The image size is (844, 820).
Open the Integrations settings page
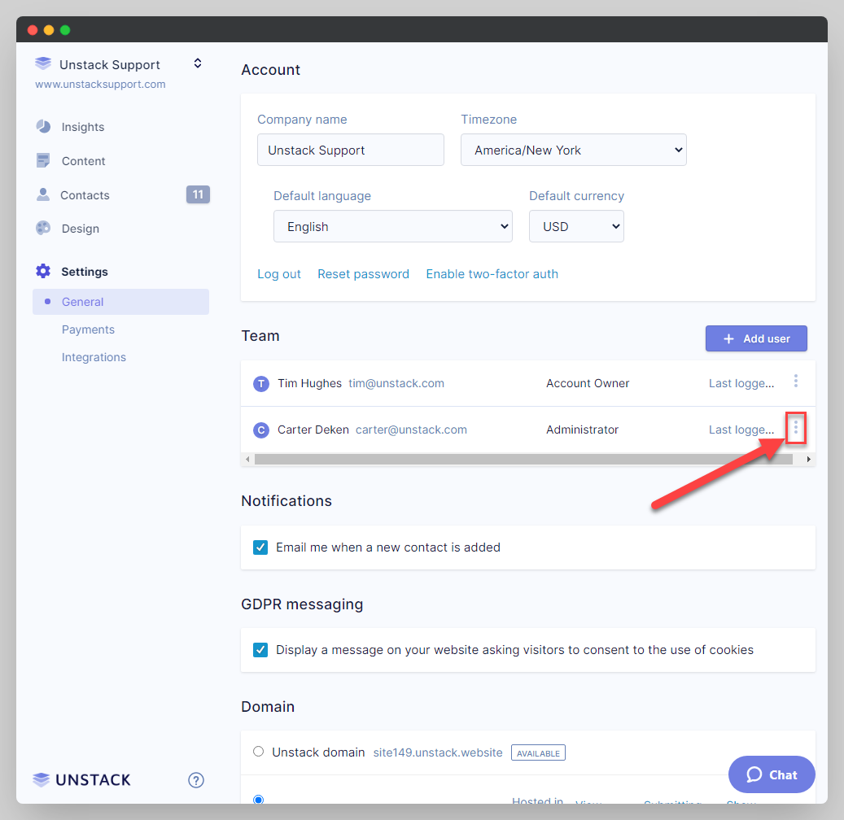point(94,356)
